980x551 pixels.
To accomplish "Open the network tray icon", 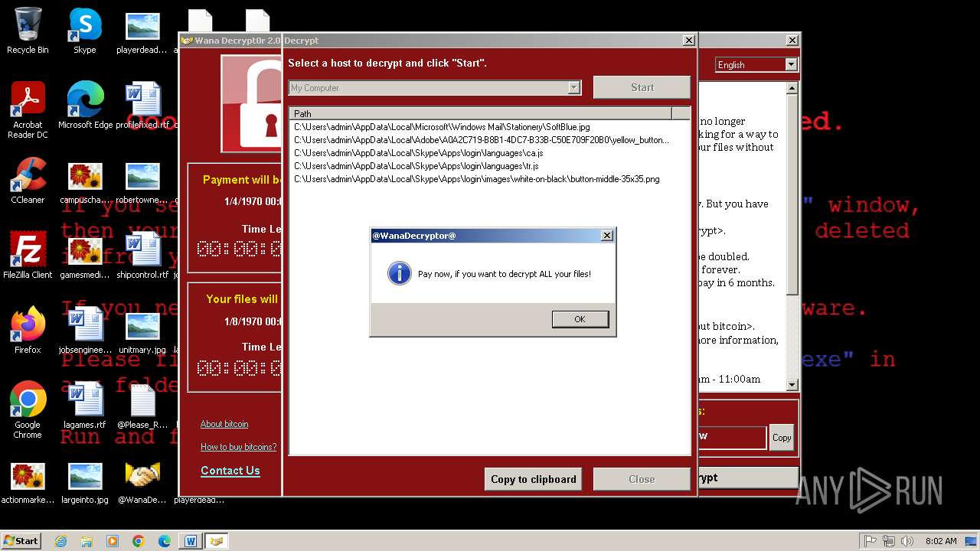I will (889, 541).
